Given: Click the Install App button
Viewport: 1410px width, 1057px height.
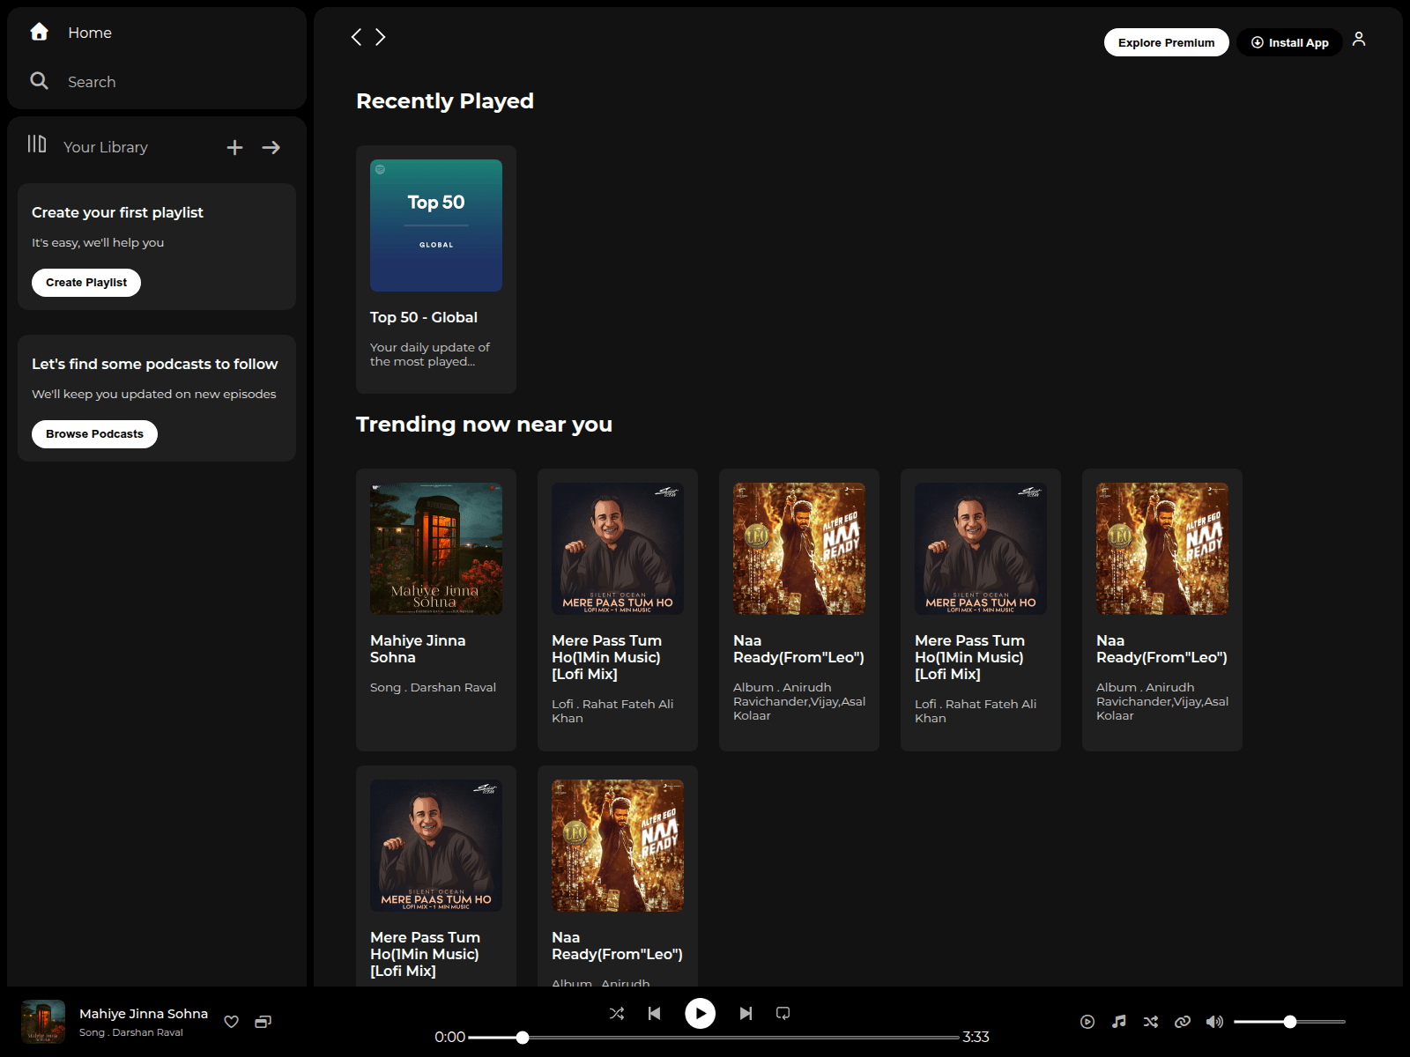Looking at the screenshot, I should pyautogui.click(x=1289, y=42).
